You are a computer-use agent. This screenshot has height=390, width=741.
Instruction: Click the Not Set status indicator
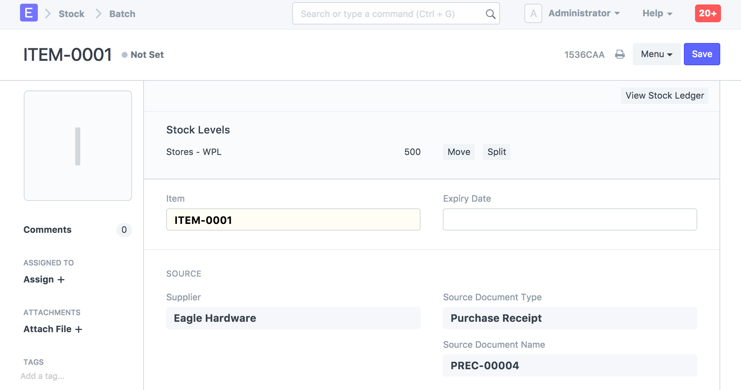click(143, 55)
